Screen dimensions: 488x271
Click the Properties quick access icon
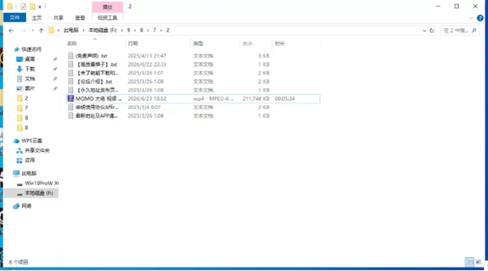tap(23, 6)
